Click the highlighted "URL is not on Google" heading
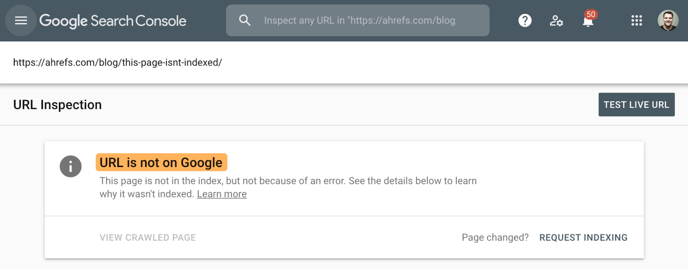This screenshot has width=688, height=269. coord(161,162)
